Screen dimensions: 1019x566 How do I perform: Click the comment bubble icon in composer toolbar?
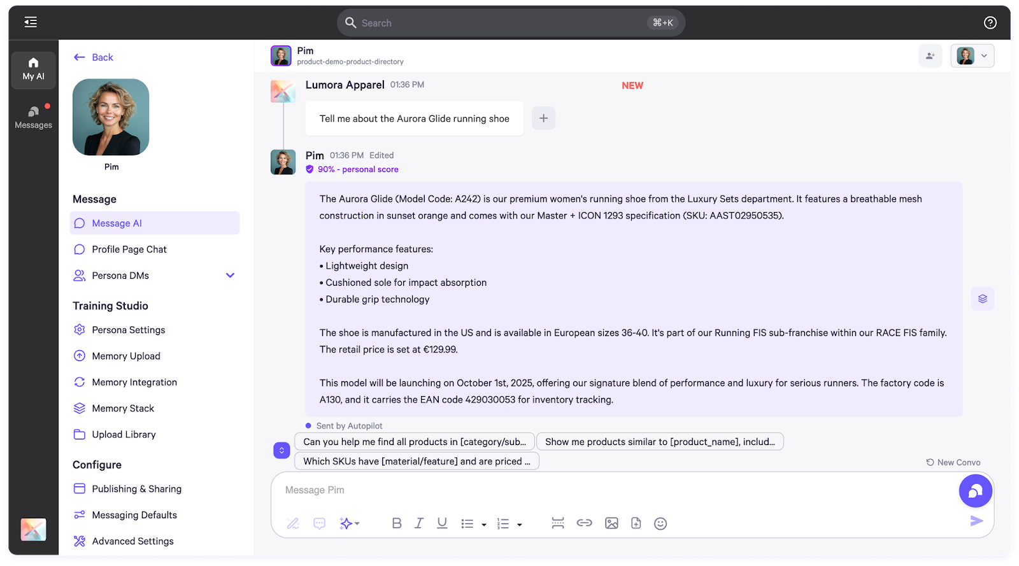[x=320, y=523]
